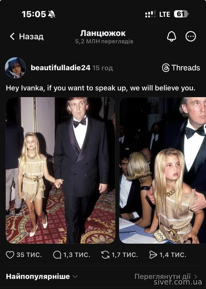Expand the Найпопулярніше sort dropdown
Viewport: 206px width, 289px height.
pos(42,277)
